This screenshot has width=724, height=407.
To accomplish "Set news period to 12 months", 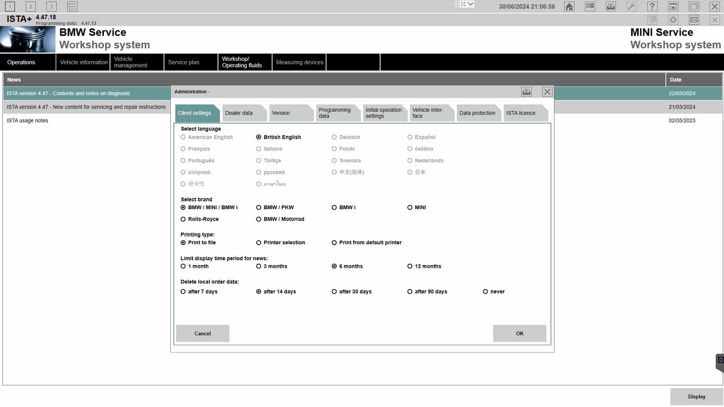I will tap(424, 266).
